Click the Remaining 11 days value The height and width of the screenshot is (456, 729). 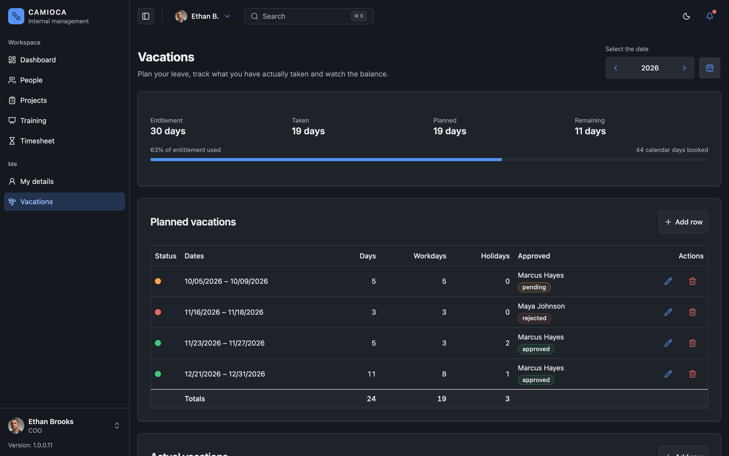590,131
